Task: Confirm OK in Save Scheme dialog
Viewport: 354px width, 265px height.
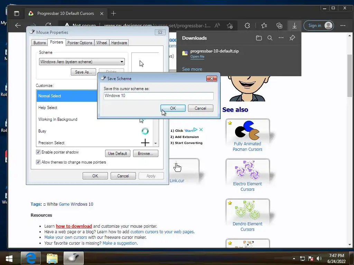Action: 173,108
